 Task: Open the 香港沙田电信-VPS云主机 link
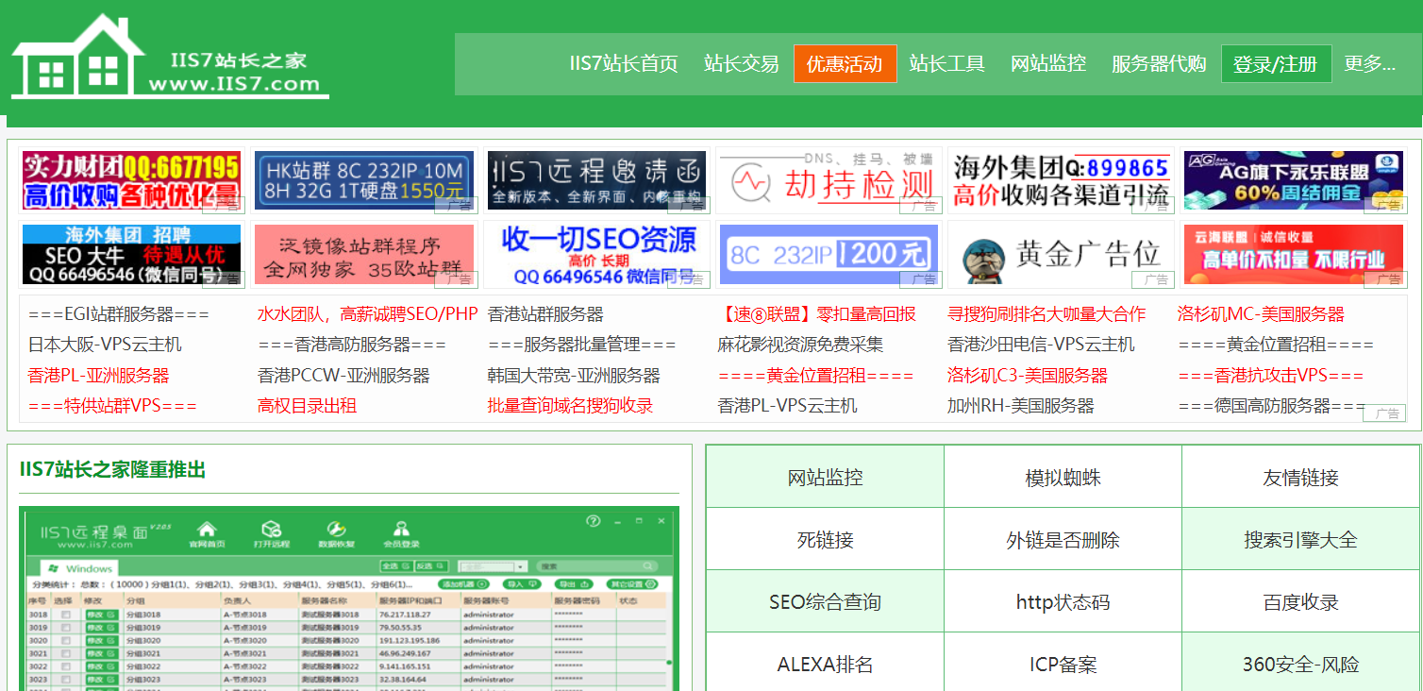[1041, 345]
